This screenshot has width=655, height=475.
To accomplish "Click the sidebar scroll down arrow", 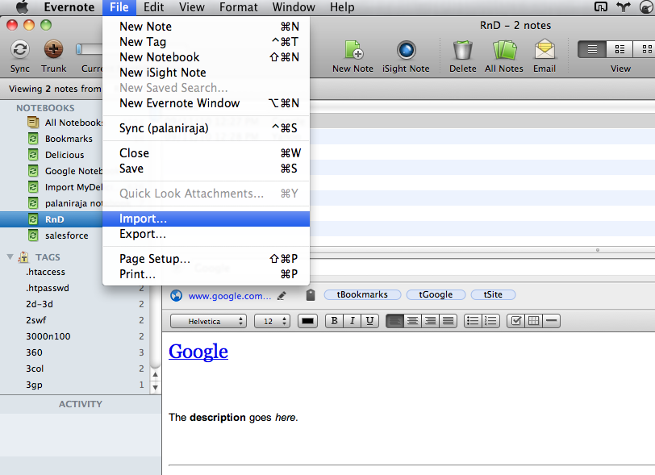I will [x=156, y=387].
